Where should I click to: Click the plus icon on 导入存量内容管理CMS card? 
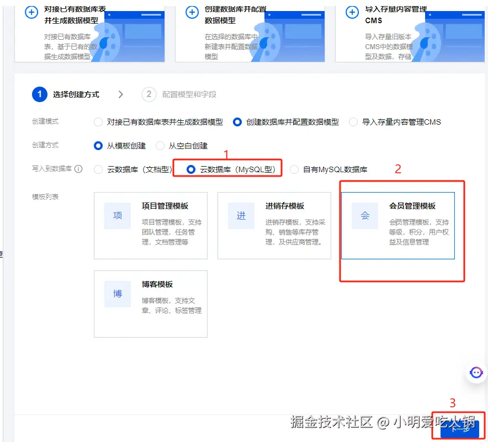352,12
